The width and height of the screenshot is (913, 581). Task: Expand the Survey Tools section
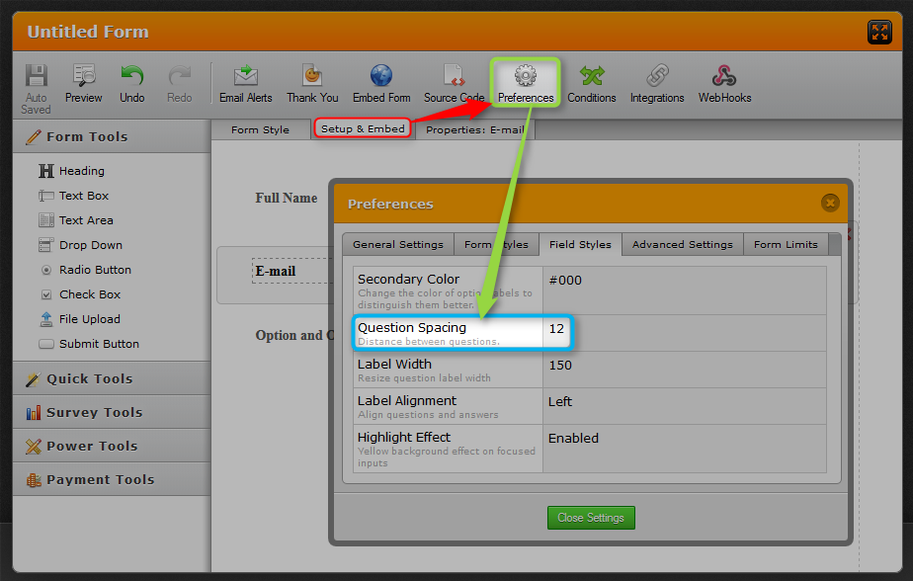[x=94, y=412]
